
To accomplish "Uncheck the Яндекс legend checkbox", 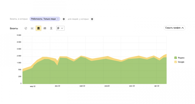I will pyautogui.click(x=175, y=58).
